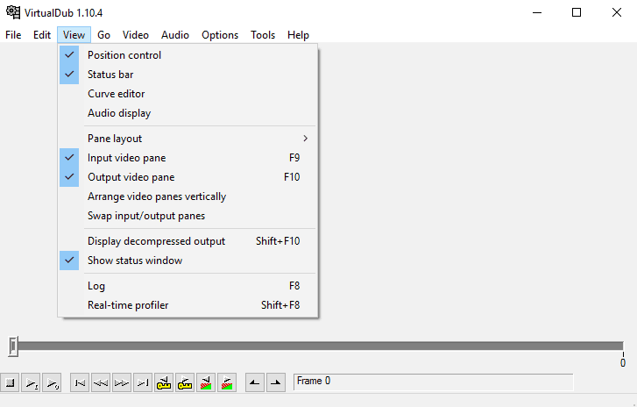Set the selection end mark
This screenshot has height=407, width=637.
276,382
